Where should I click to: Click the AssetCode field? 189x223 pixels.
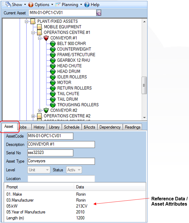pyautogui.click(x=50, y=136)
